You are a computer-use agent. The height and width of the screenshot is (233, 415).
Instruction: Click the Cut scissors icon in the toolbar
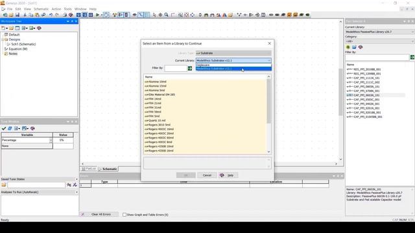[25, 15]
